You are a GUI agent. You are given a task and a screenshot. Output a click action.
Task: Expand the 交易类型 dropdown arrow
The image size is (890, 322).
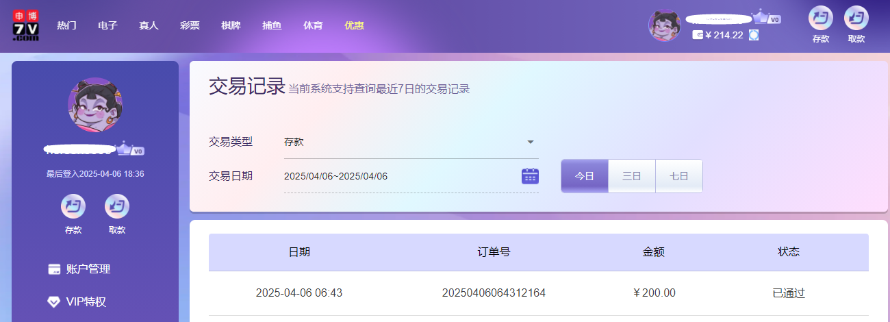530,143
